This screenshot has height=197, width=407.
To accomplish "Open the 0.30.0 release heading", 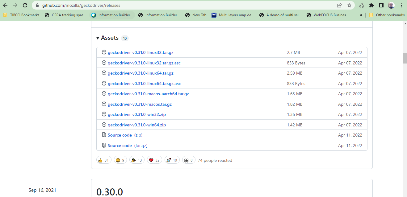I will pos(110,192).
